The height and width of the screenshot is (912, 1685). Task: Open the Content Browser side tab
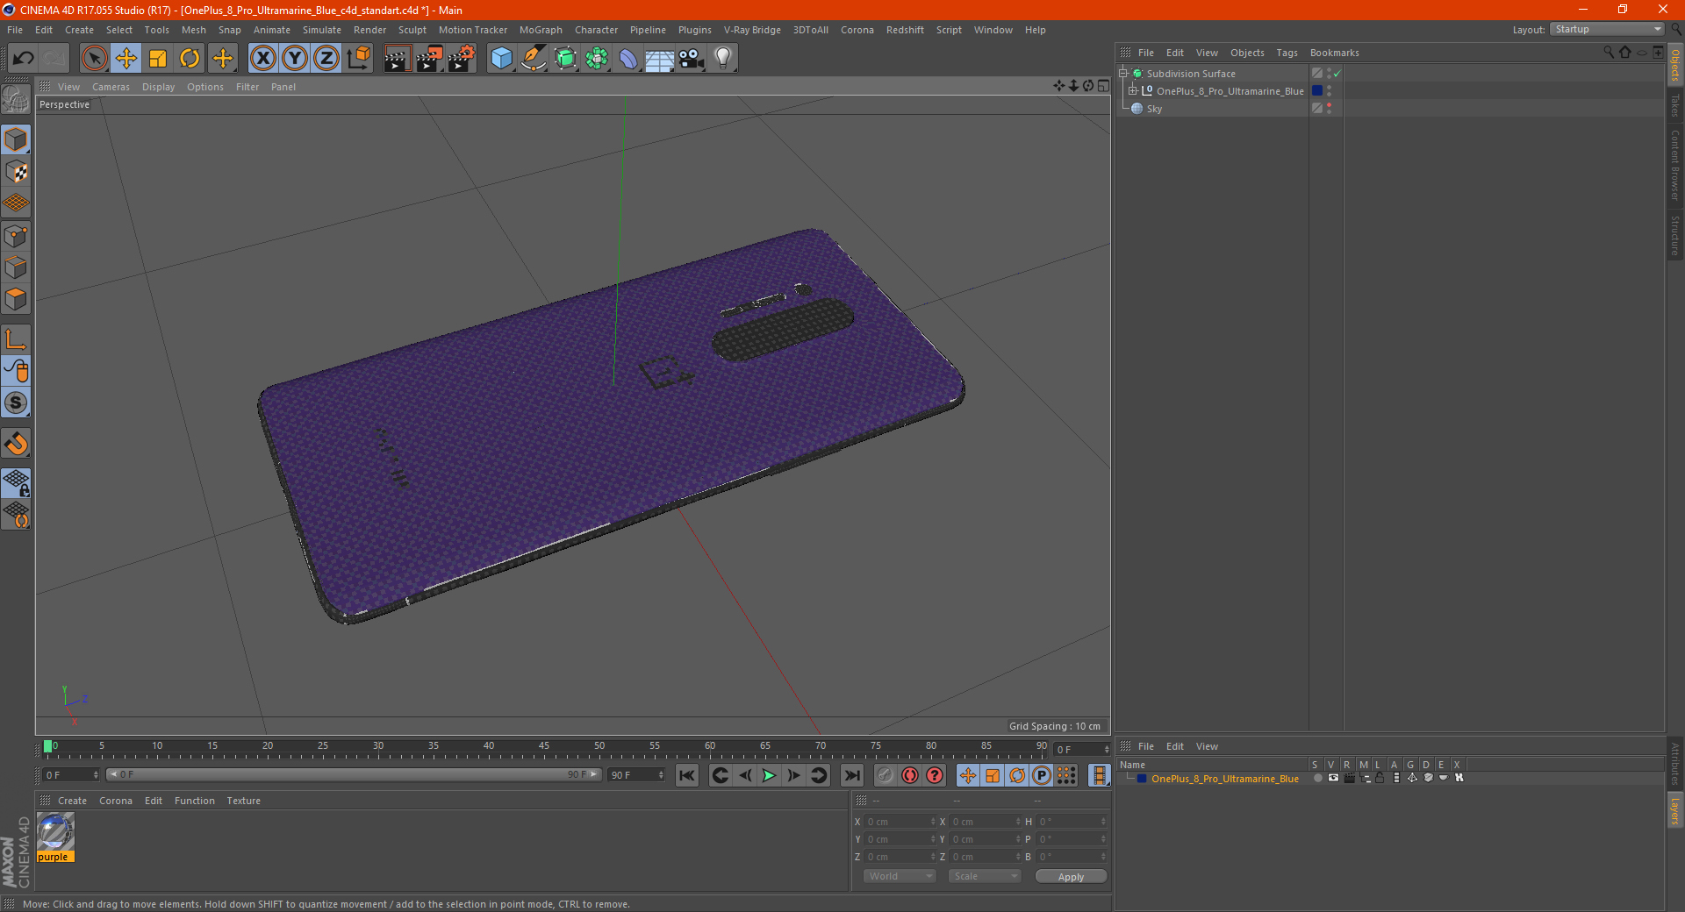[x=1675, y=165]
